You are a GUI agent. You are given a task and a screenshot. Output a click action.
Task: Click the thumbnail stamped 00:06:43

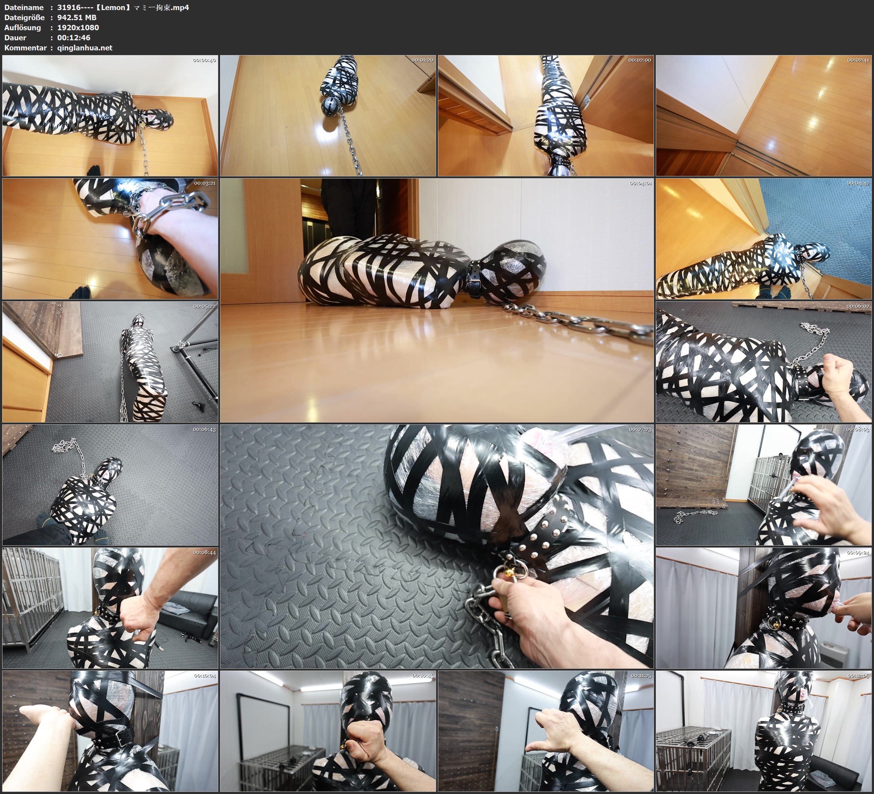[x=110, y=484]
